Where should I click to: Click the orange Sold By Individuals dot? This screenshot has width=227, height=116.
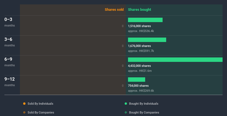click(x=24, y=104)
